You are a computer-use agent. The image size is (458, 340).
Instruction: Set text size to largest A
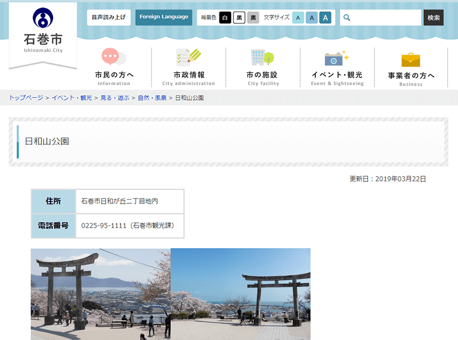[325, 18]
